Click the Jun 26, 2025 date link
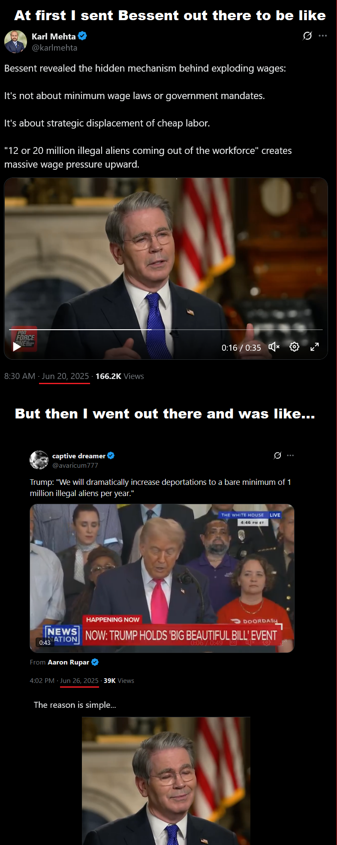This screenshot has height=845, width=337. [79, 680]
